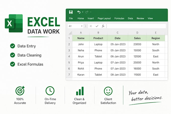The image size is (171, 114).
Task: Select the sales value '16000'
Action: [x=137, y=68]
